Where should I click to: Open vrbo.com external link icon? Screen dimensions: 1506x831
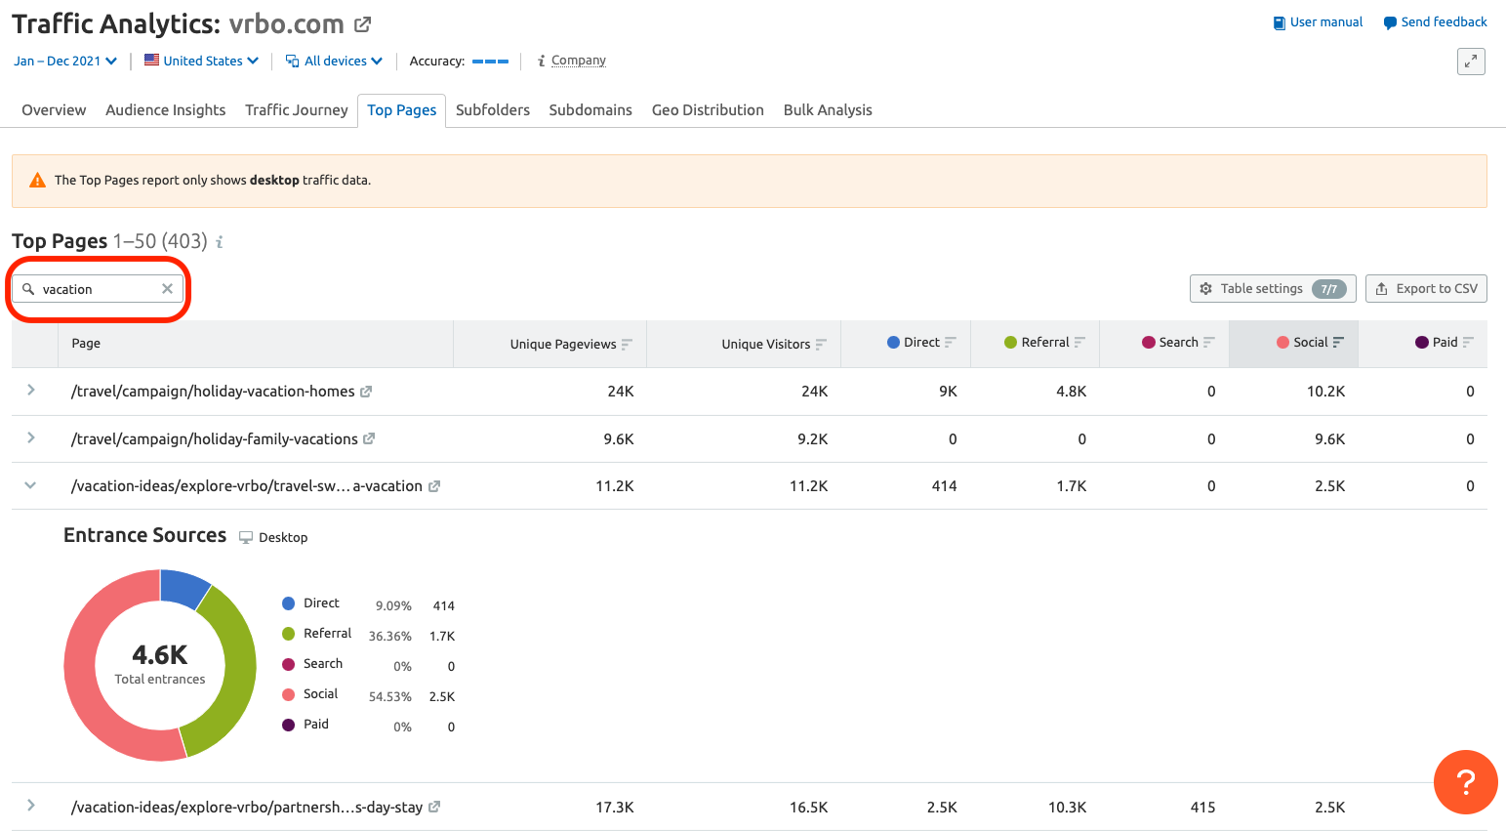[x=362, y=25]
